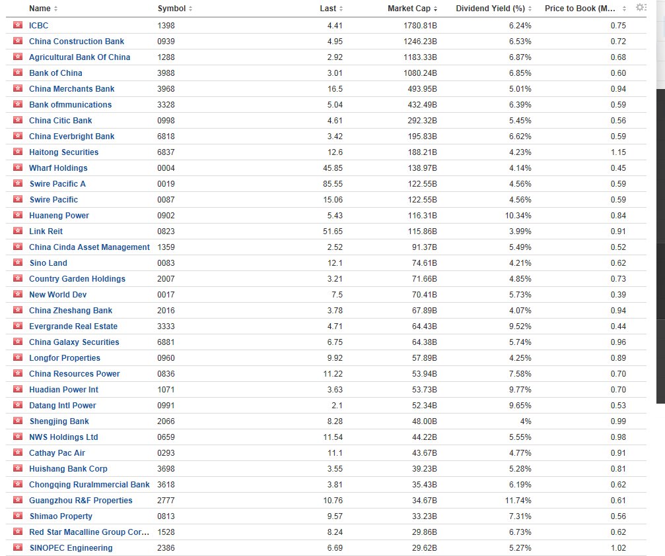Select last price 51.65
This screenshot has width=665, height=556.
coord(333,232)
